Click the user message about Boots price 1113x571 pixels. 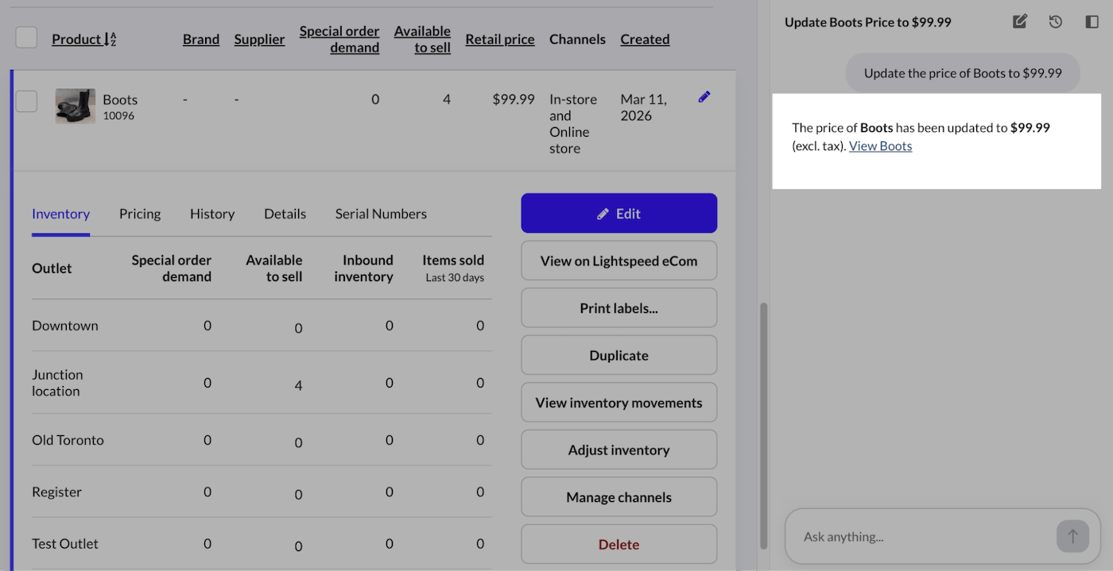963,73
